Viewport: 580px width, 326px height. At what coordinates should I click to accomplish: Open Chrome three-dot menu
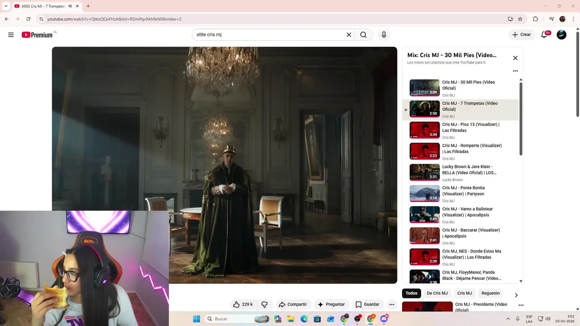coord(573,19)
